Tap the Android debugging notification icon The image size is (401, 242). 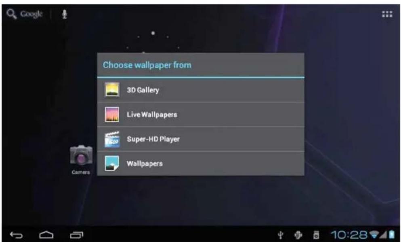click(x=298, y=235)
